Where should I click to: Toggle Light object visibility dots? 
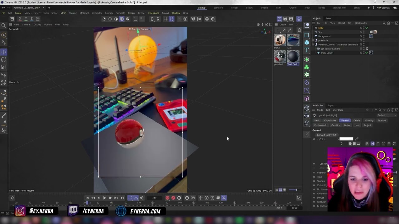coord(364,28)
